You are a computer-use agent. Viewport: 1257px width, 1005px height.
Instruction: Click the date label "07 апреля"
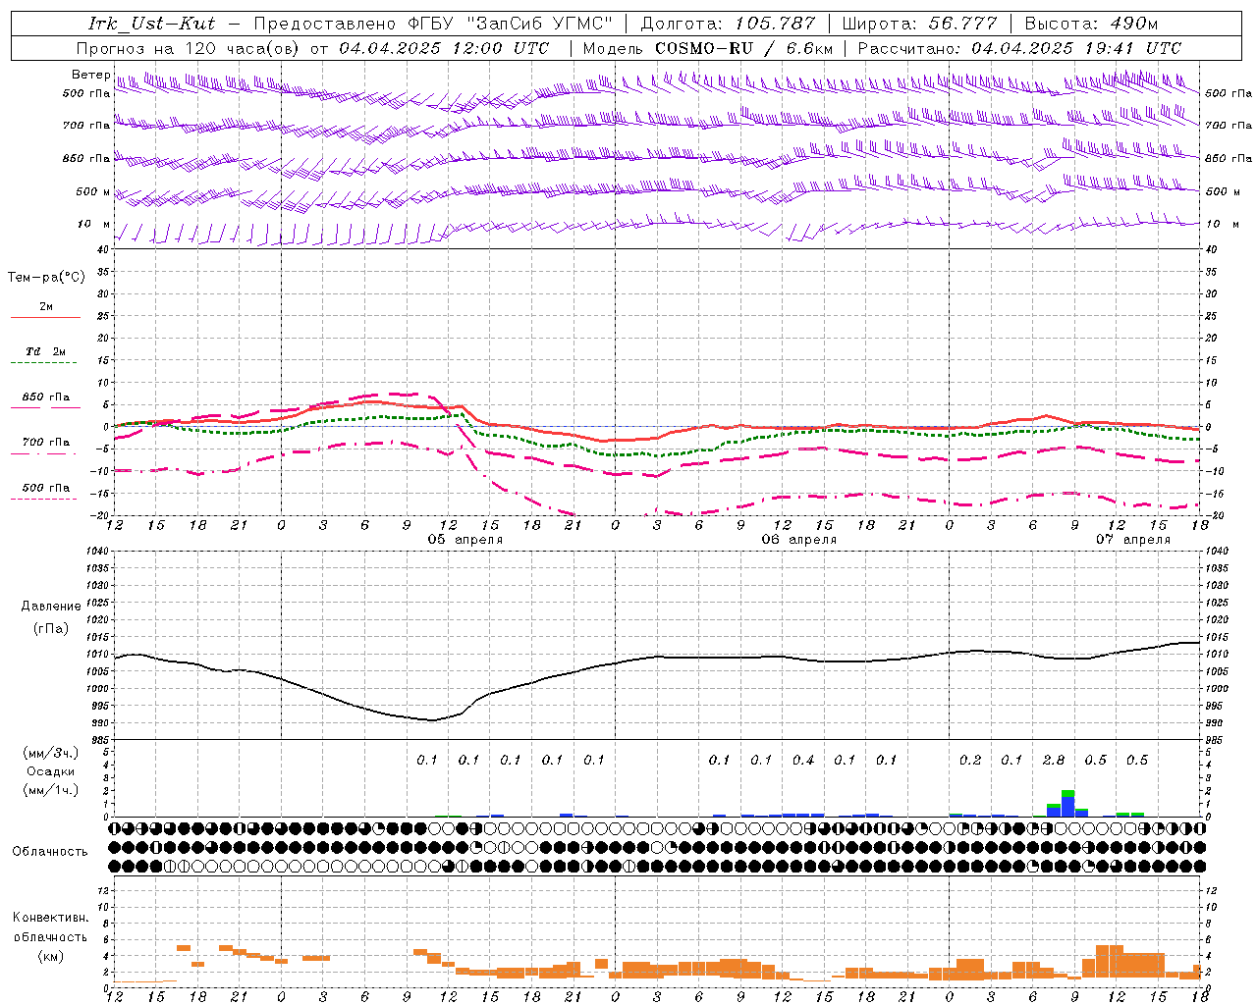[1132, 540]
